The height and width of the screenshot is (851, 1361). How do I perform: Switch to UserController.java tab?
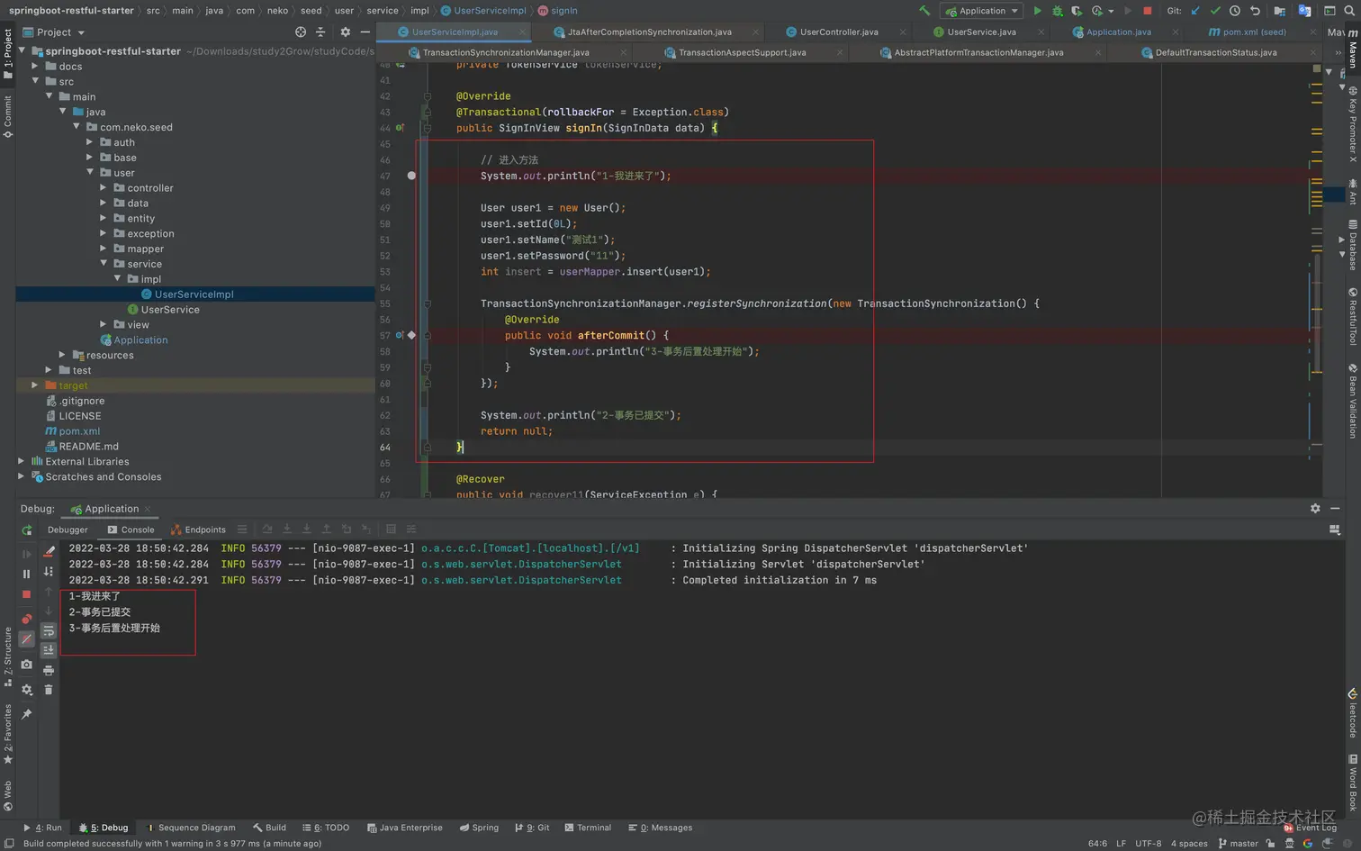pos(838,32)
